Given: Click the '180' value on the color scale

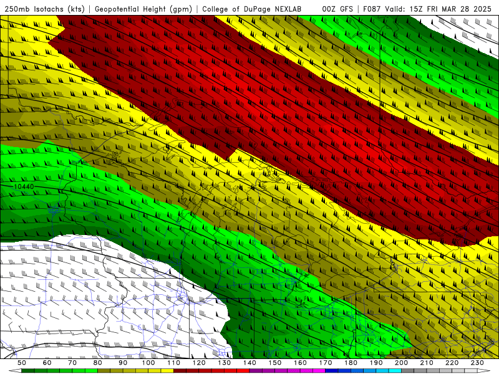Looking at the screenshot, I should 351,363.
